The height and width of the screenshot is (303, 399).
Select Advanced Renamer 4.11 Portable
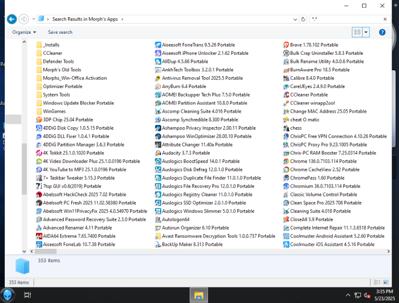tap(77, 228)
